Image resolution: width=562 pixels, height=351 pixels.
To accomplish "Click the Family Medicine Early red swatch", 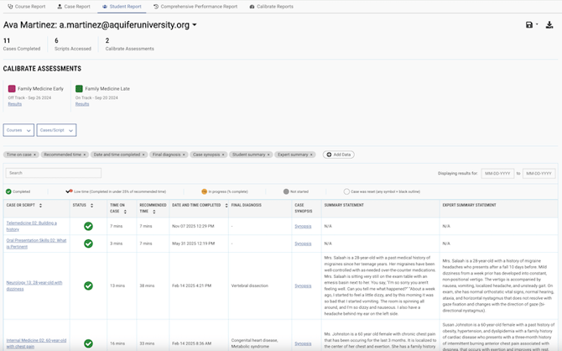I will pyautogui.click(x=12, y=88).
